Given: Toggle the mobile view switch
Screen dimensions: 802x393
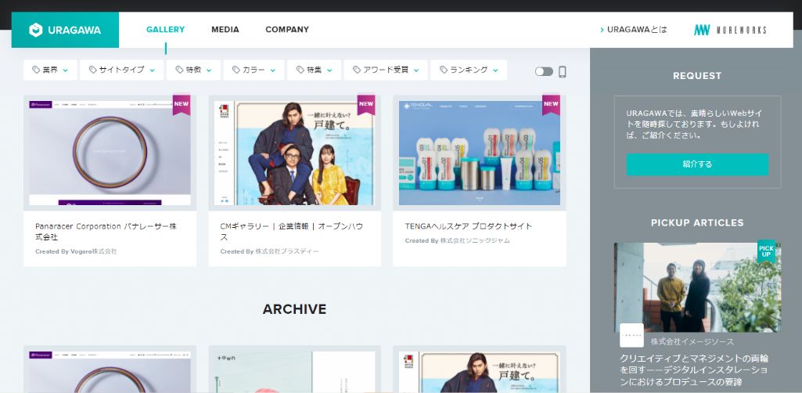Looking at the screenshot, I should pyautogui.click(x=544, y=71).
